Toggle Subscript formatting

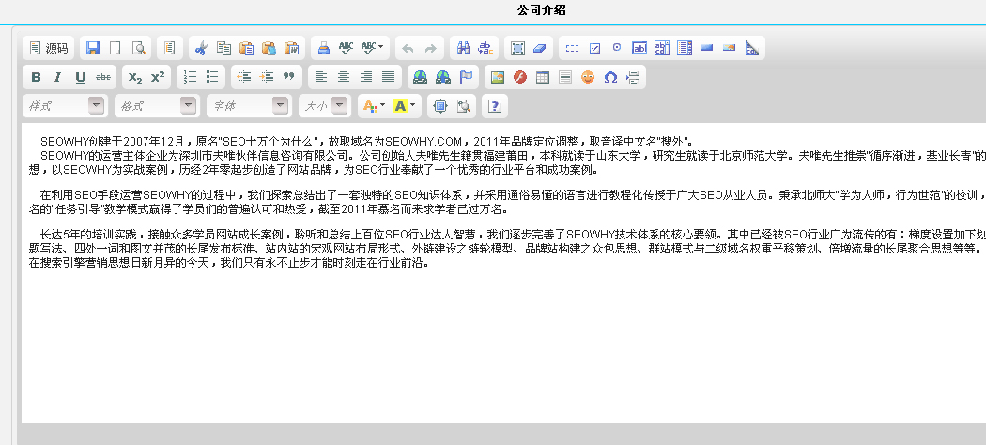pos(135,77)
